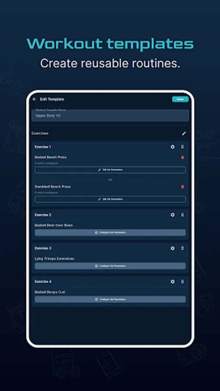
Task: Click the Exercise 2 header label
Action: (43, 215)
